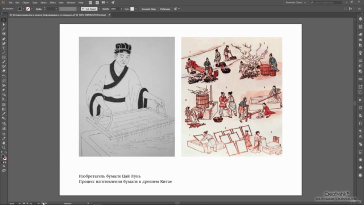364x205 pixels.
Task: Click the papermaking process illustration
Action: pyautogui.click(x=231, y=97)
